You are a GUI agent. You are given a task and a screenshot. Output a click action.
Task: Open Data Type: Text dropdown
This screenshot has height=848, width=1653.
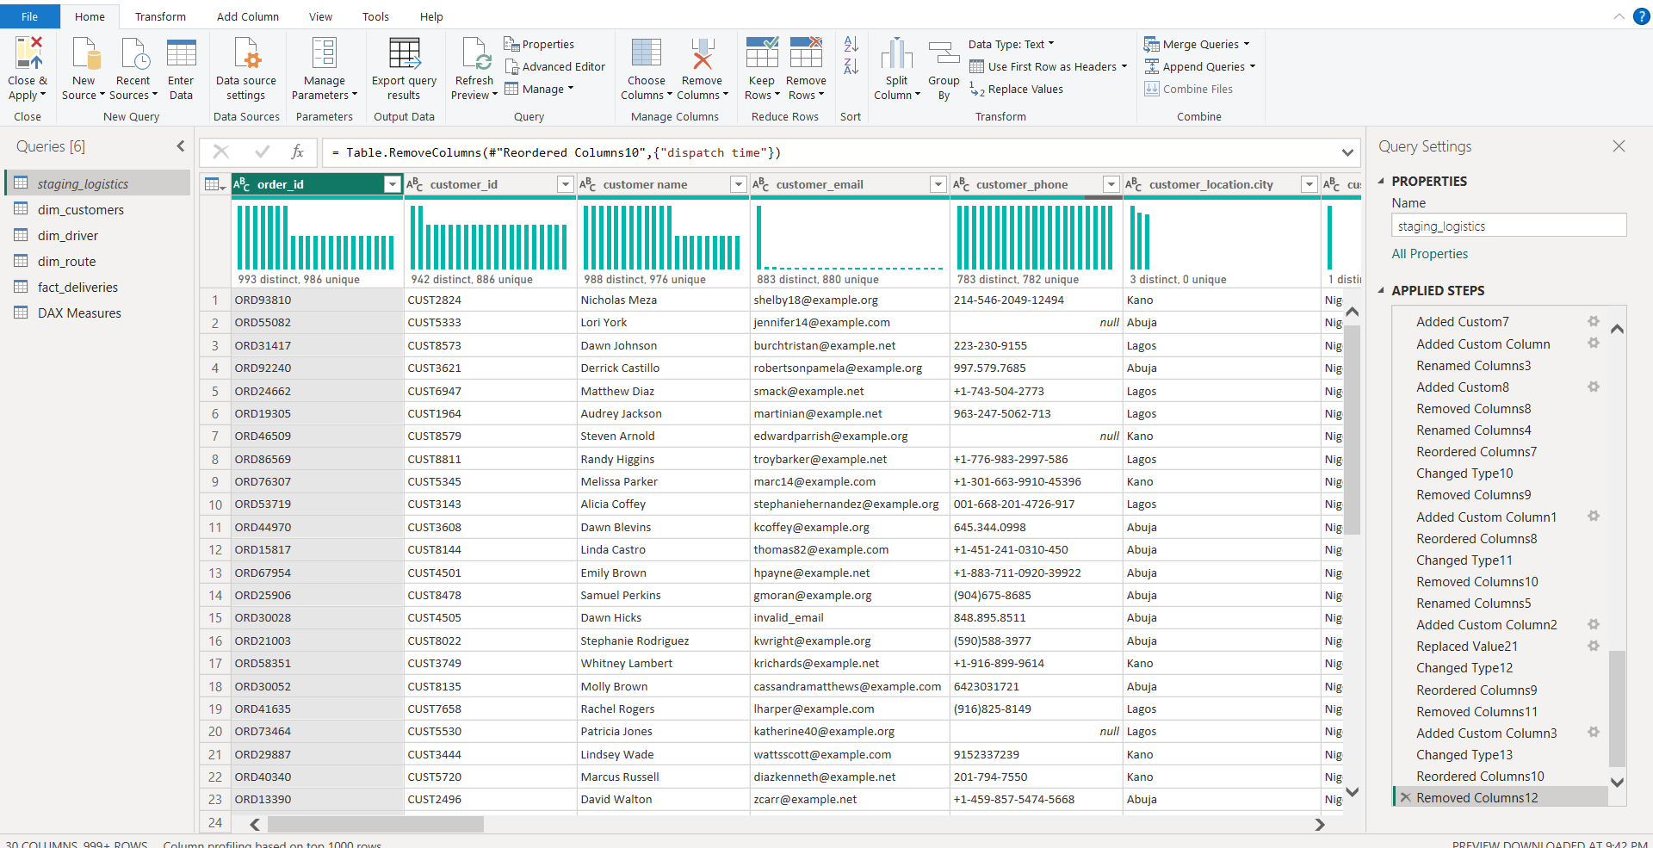coord(1011,44)
